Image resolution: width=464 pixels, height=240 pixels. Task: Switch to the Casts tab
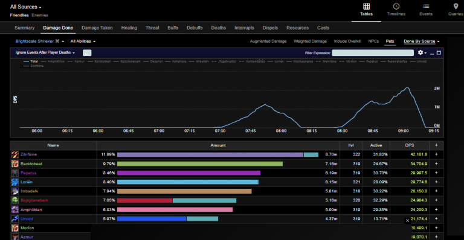pyautogui.click(x=323, y=28)
